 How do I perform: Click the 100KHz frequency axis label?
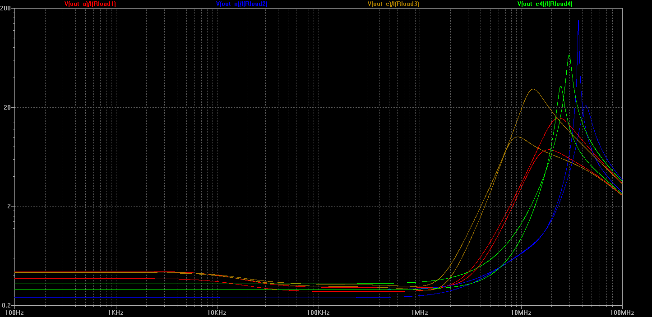[x=318, y=312]
